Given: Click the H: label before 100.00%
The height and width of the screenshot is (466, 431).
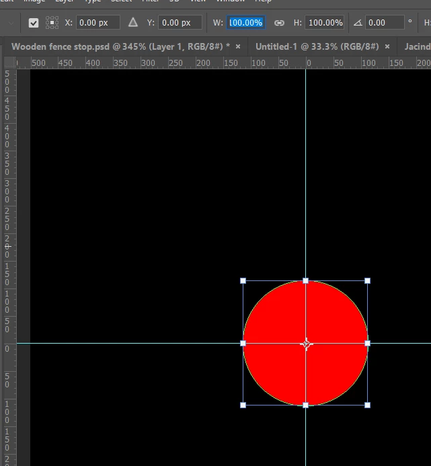Looking at the screenshot, I should [x=298, y=23].
